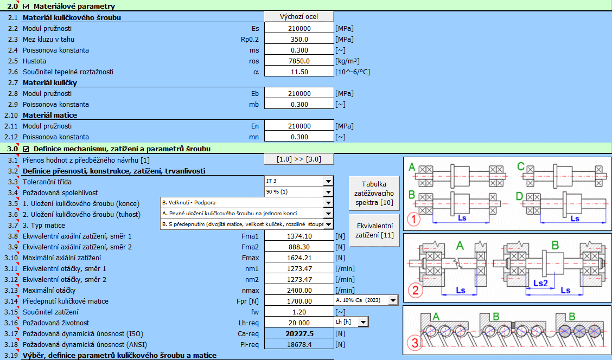Open the Lh [h] units dropdown

(x=364, y=322)
